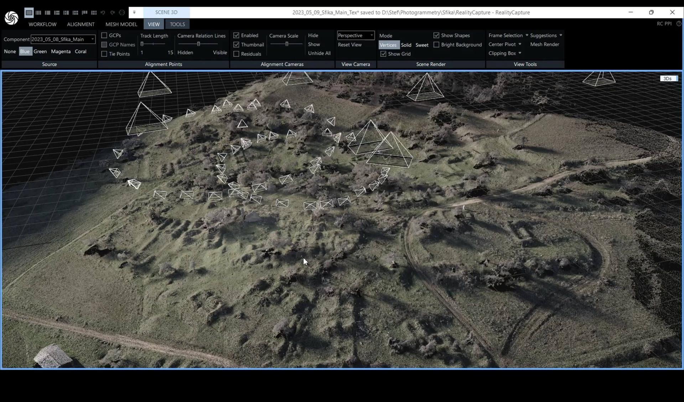This screenshot has width=684, height=402.
Task: Select the Blue source color option
Action: click(25, 51)
